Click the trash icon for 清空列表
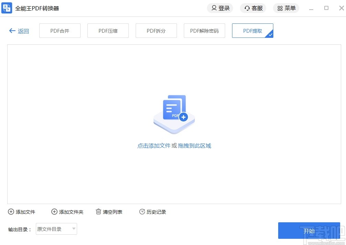 click(x=98, y=212)
